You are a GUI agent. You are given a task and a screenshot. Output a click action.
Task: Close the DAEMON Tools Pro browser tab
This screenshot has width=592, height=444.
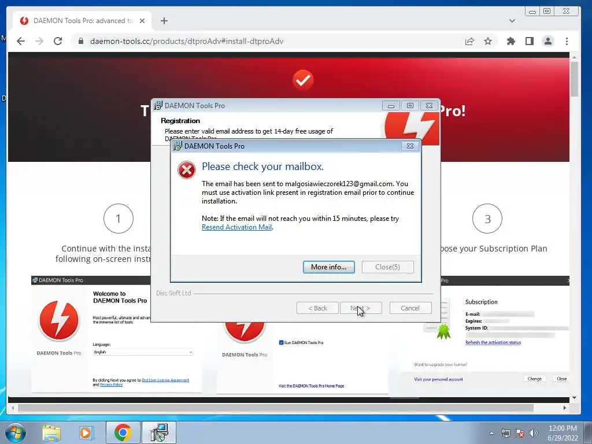pos(142,21)
